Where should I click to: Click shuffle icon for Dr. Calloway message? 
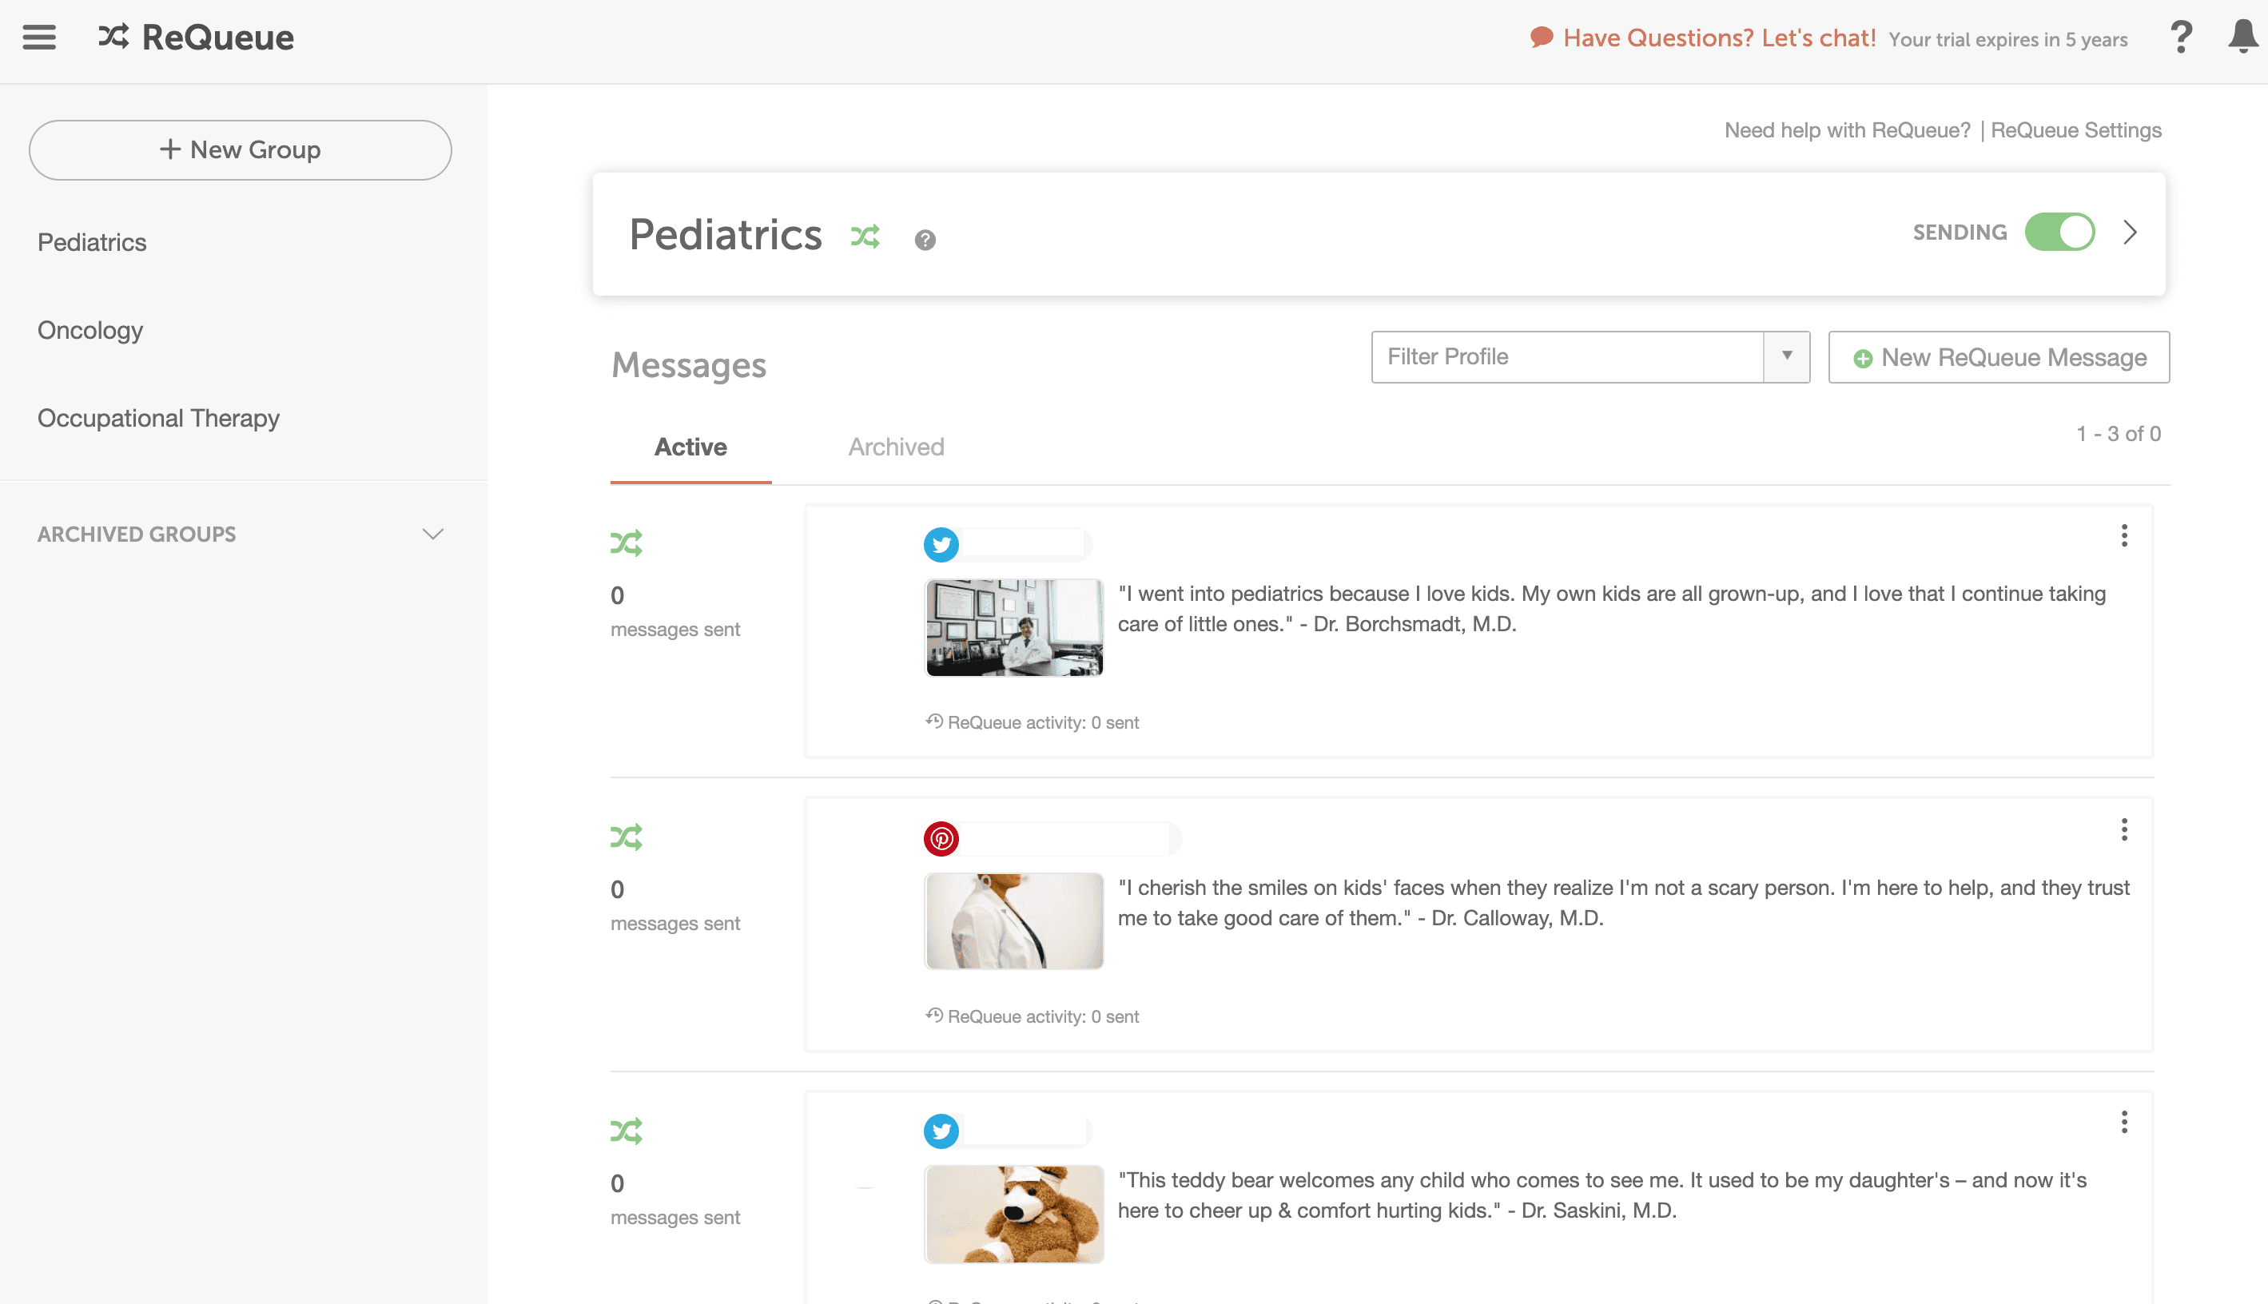point(626,837)
